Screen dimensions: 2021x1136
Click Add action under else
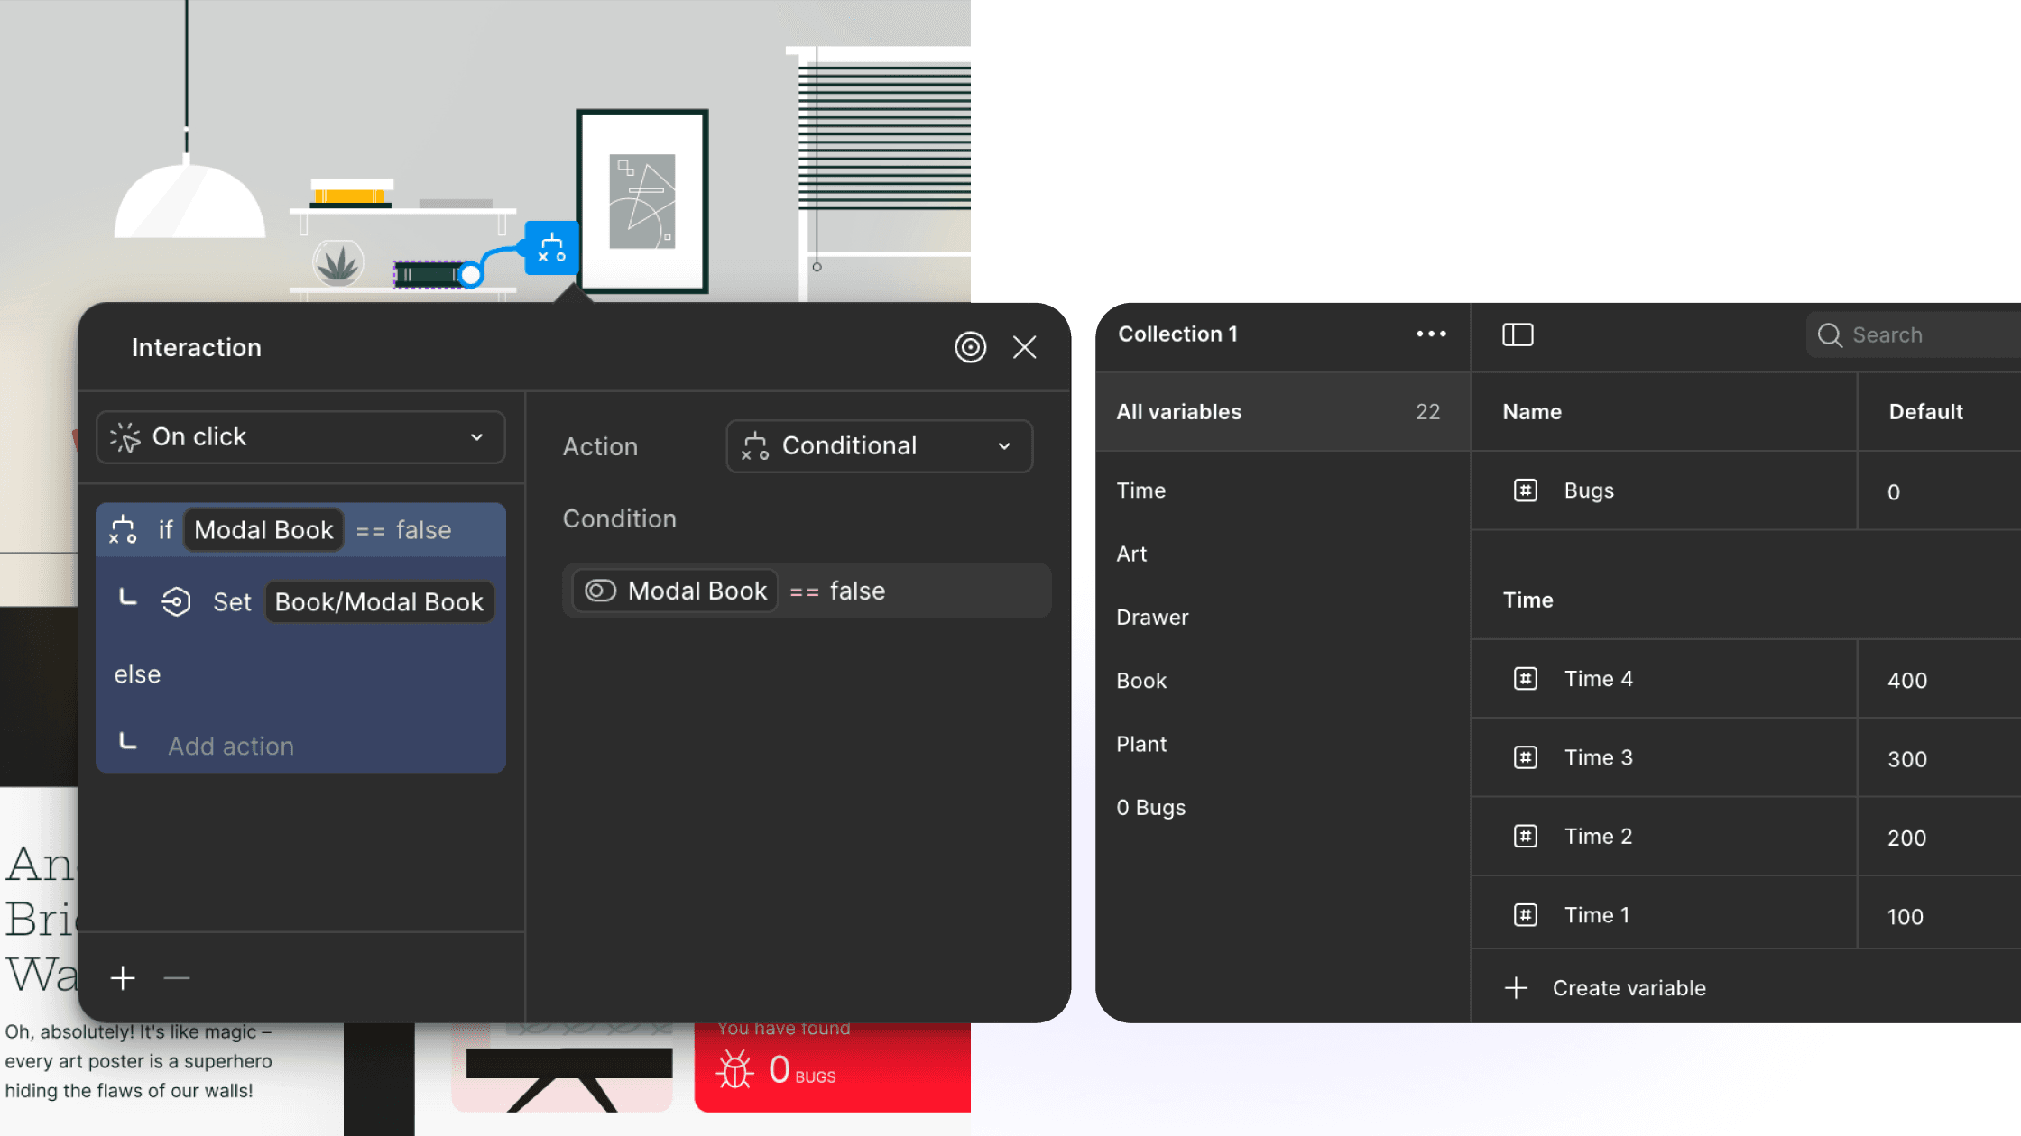(231, 747)
